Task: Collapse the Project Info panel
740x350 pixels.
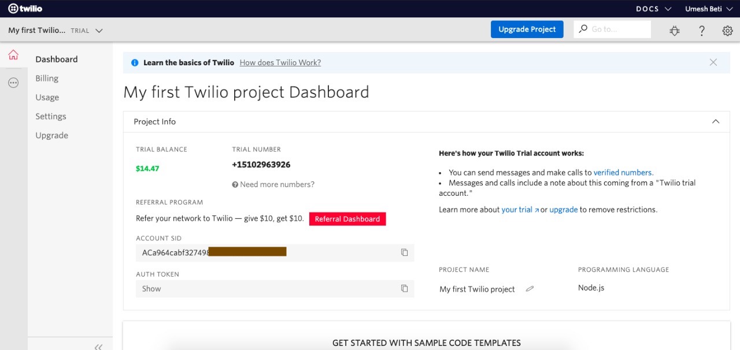Action: [716, 121]
